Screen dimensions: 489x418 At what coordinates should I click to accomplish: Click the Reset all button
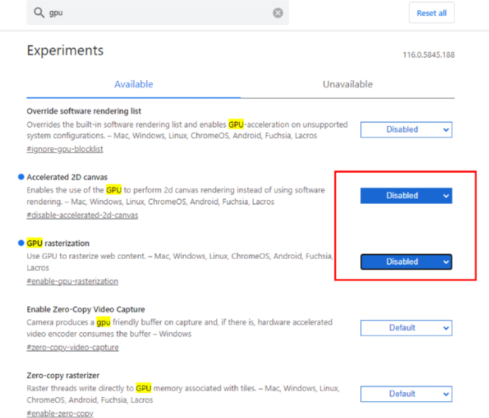432,13
